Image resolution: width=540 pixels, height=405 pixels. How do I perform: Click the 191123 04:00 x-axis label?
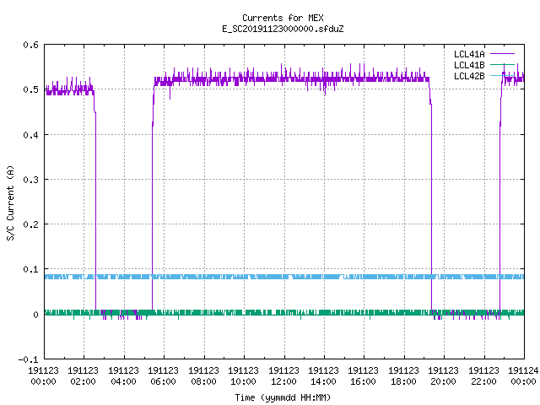[123, 376]
